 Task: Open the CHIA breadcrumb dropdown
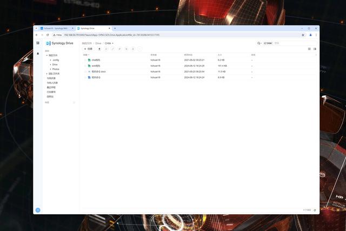[113, 43]
